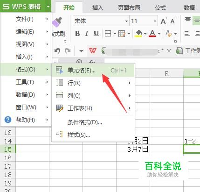Click the clear format eraser icon
The width and height of the screenshot is (200, 192).
tap(169, 33)
